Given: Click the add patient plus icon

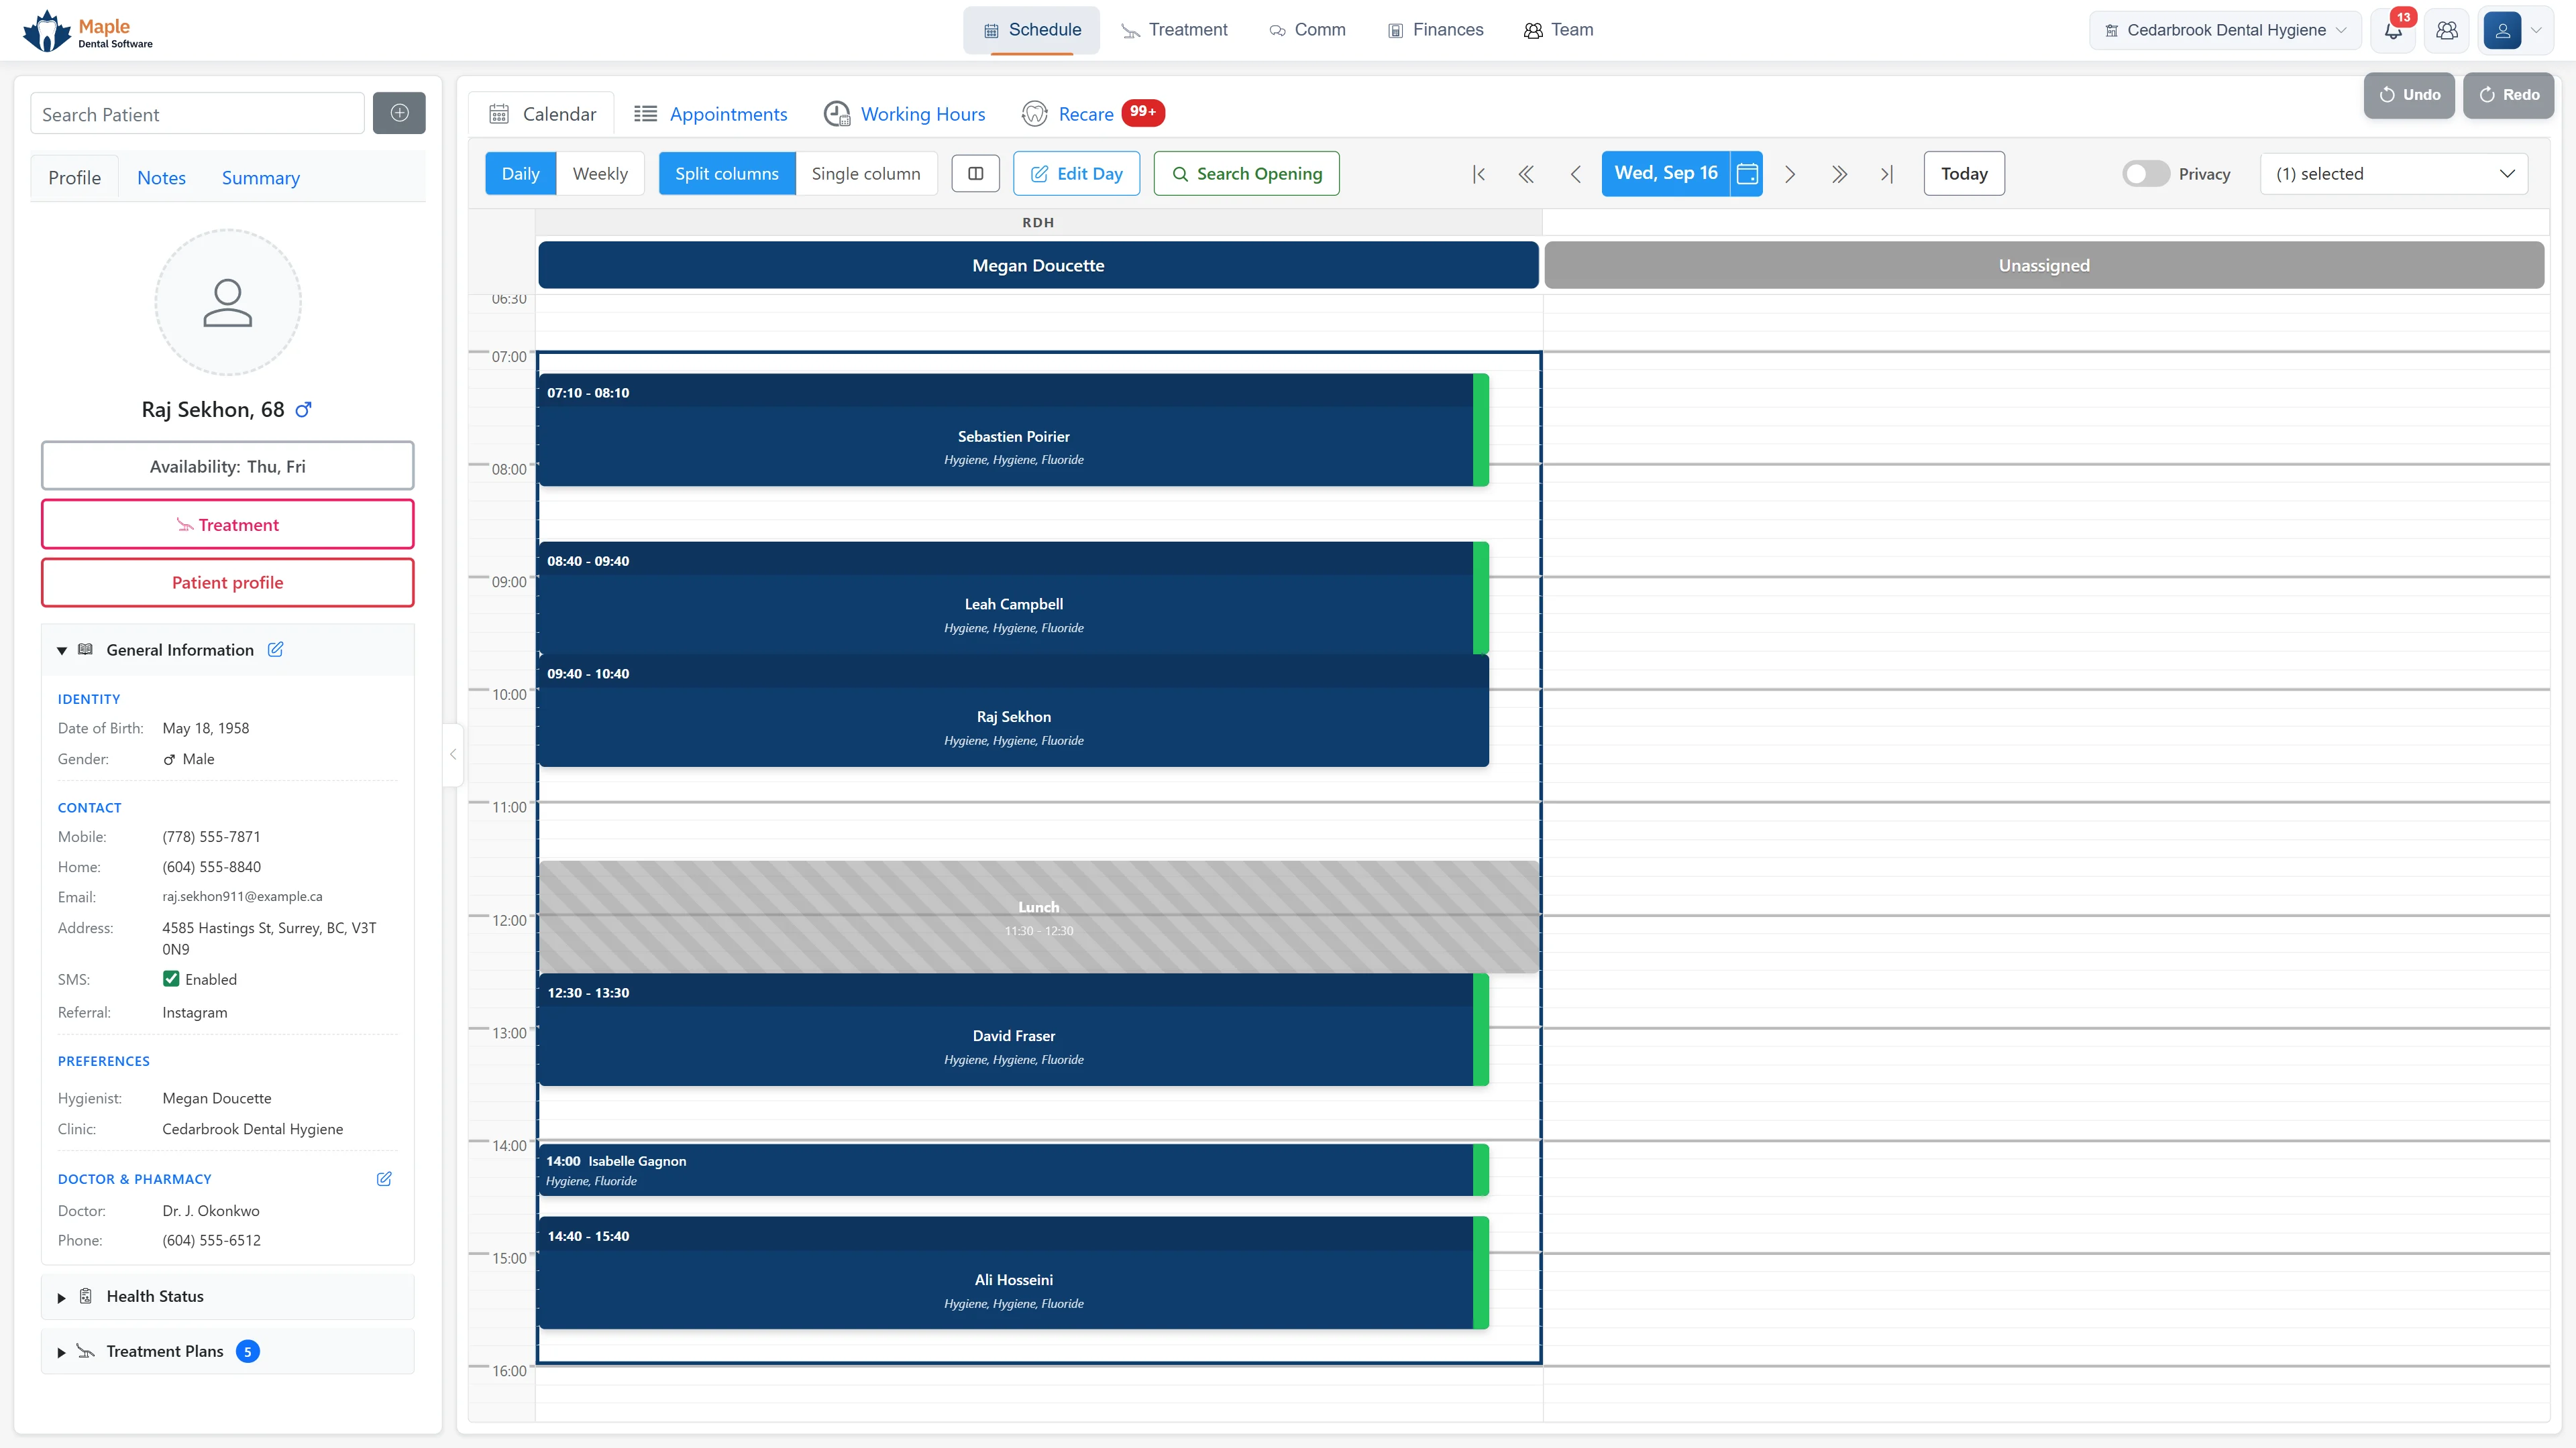Looking at the screenshot, I should tap(399, 113).
